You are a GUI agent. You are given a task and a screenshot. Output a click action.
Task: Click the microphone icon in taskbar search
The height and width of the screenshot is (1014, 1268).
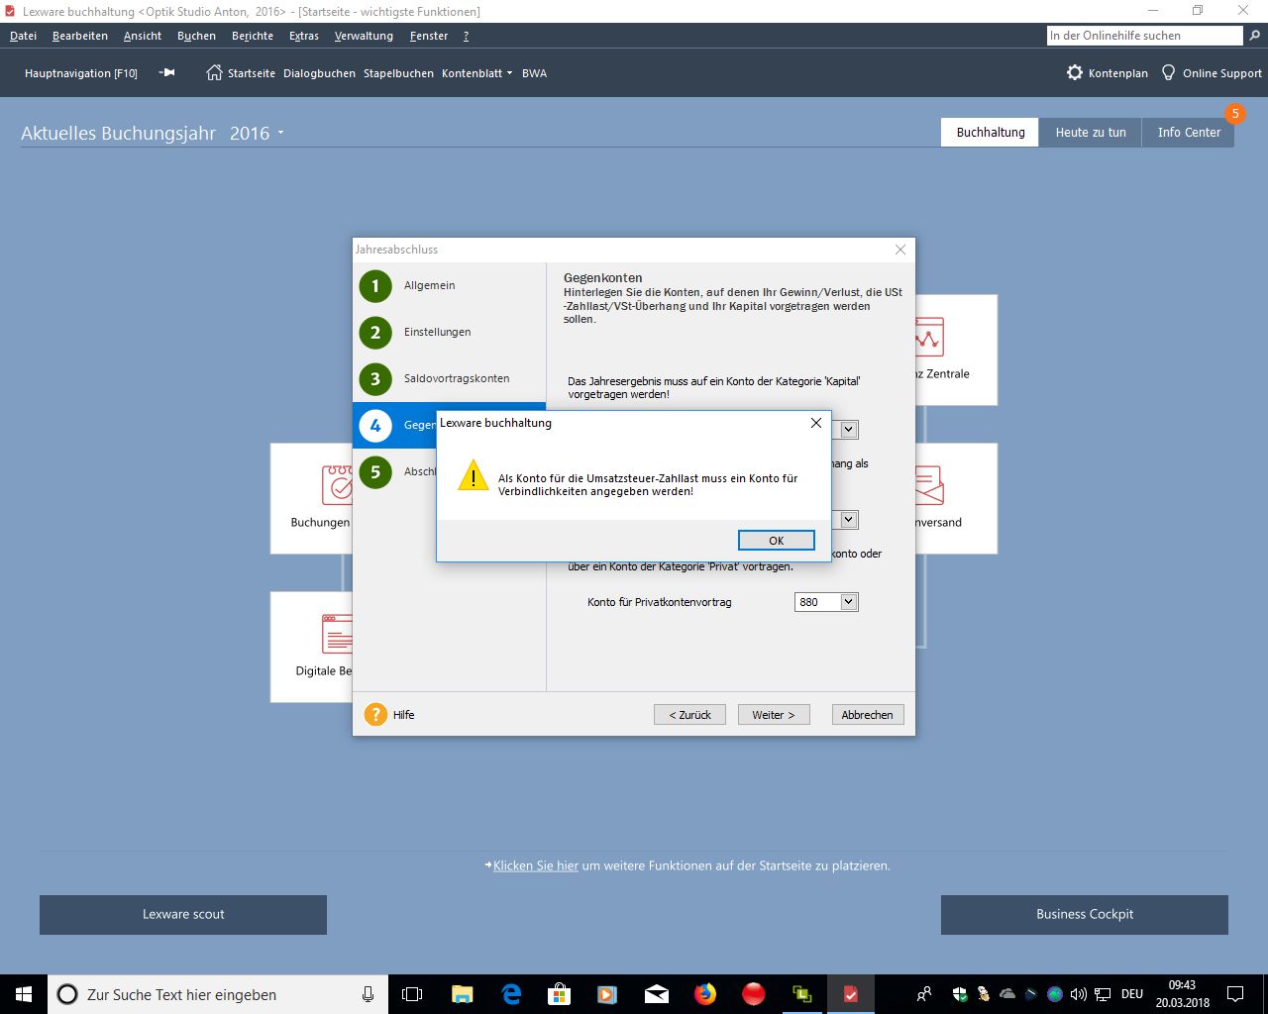point(368,994)
